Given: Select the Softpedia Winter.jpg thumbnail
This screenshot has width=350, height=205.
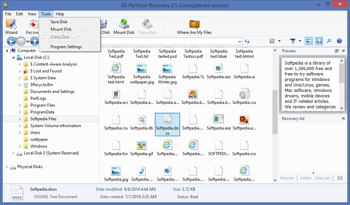Looking at the screenshot, I should point(167,68).
